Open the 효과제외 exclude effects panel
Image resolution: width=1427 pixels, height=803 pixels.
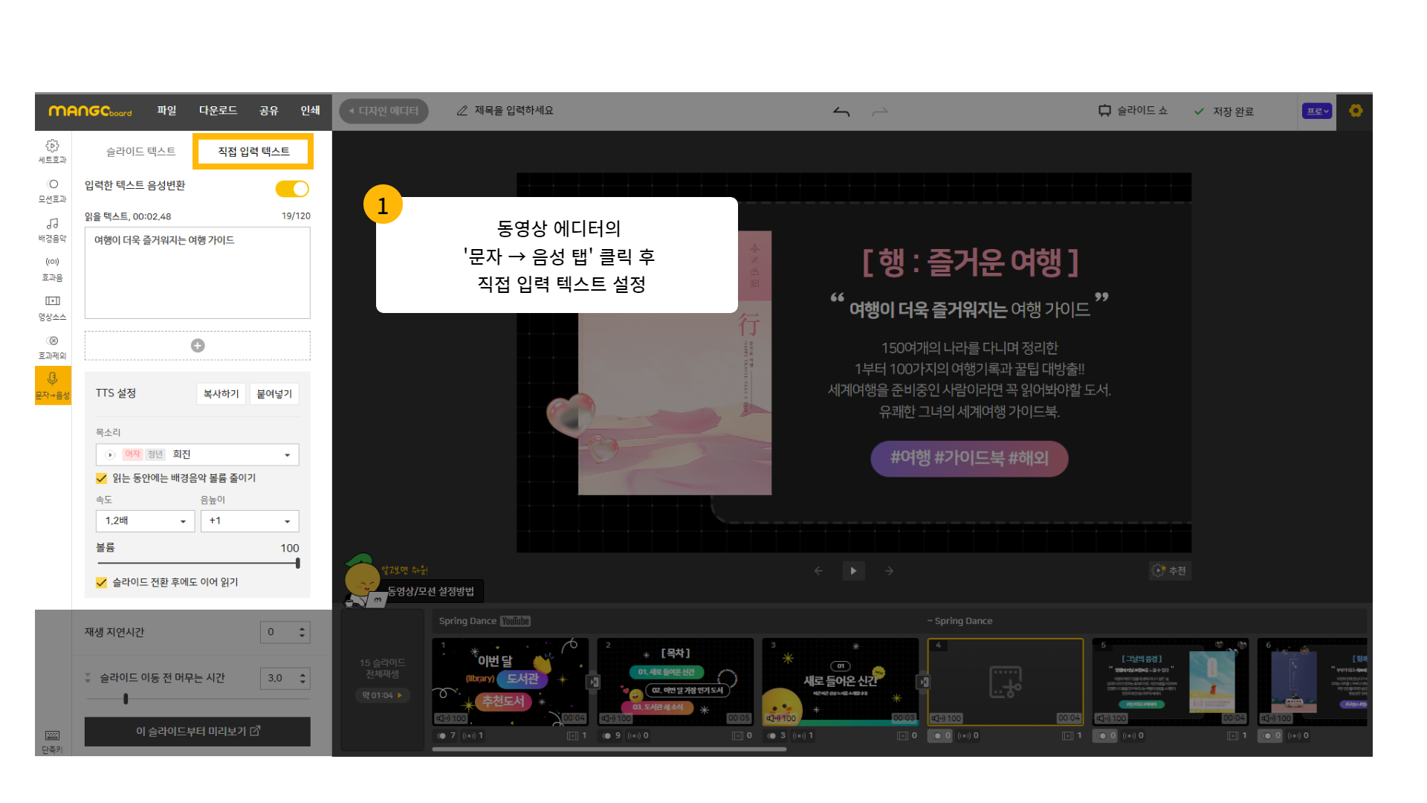coord(52,347)
